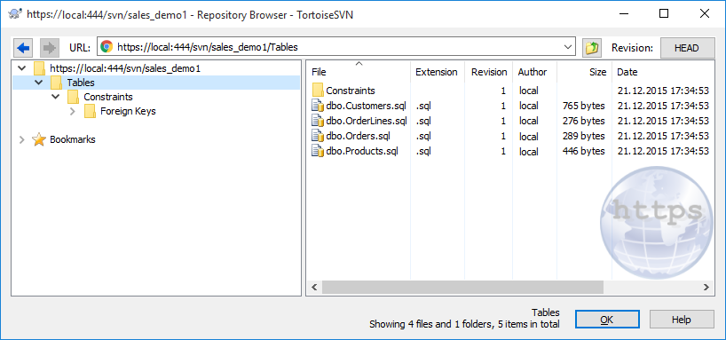Close the Repository Browser window
The width and height of the screenshot is (726, 340).
click(704, 13)
